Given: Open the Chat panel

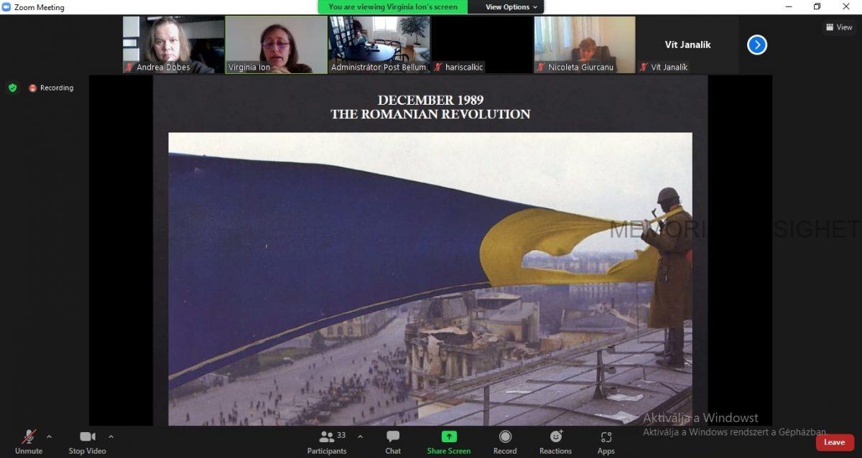Looking at the screenshot, I should 393,441.
